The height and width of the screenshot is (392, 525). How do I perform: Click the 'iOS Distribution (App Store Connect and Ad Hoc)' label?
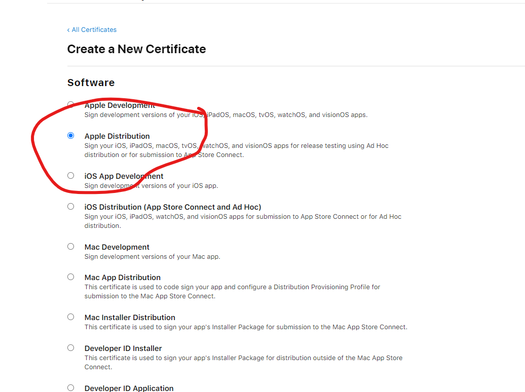[173, 207]
